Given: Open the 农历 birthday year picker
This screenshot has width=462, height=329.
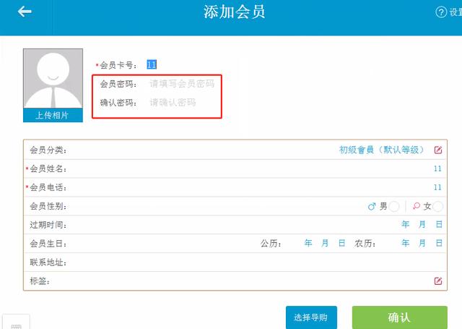Looking at the screenshot, I should (x=405, y=244).
